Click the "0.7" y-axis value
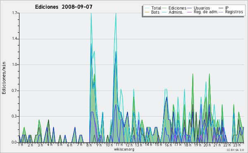 (14, 91)
